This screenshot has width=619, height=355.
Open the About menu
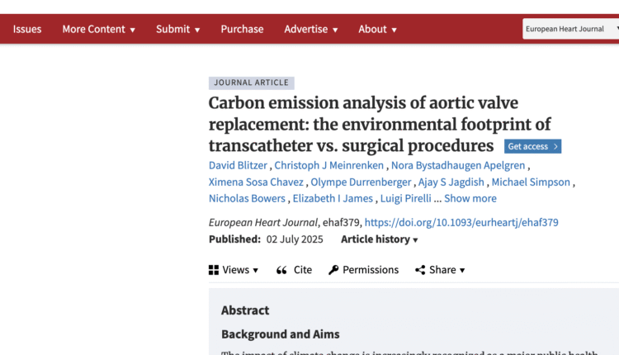377,29
